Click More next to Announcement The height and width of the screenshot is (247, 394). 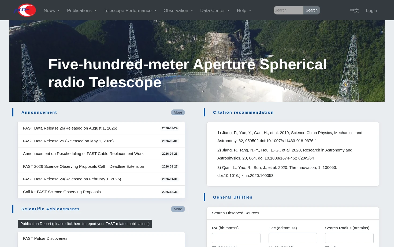[x=178, y=112]
